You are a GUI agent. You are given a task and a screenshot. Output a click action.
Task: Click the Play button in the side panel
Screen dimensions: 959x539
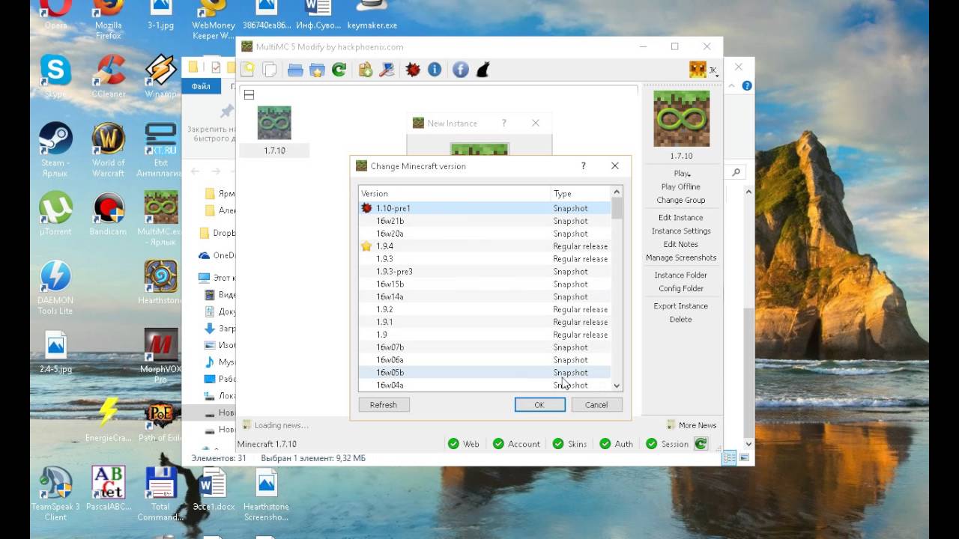click(x=681, y=174)
